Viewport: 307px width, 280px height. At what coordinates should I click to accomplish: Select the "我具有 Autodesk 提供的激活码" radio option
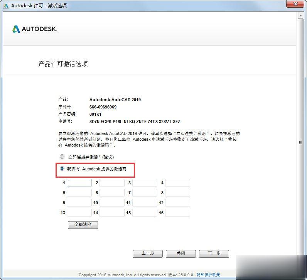point(62,168)
